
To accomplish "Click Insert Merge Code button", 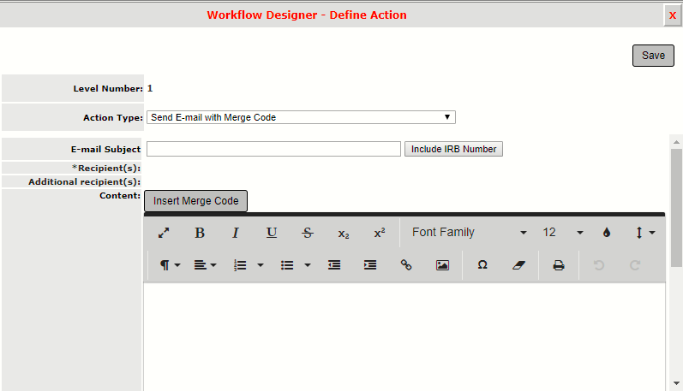I will (x=195, y=201).
